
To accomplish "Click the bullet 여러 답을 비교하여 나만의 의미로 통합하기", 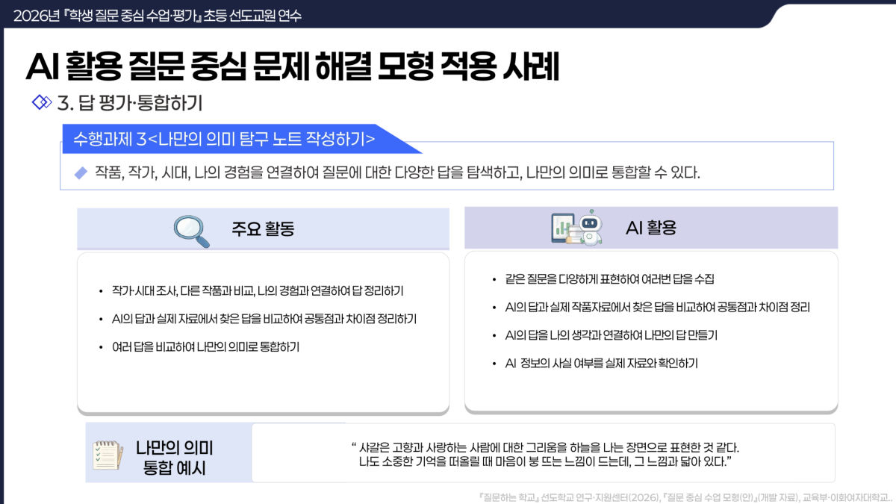I will (x=205, y=347).
